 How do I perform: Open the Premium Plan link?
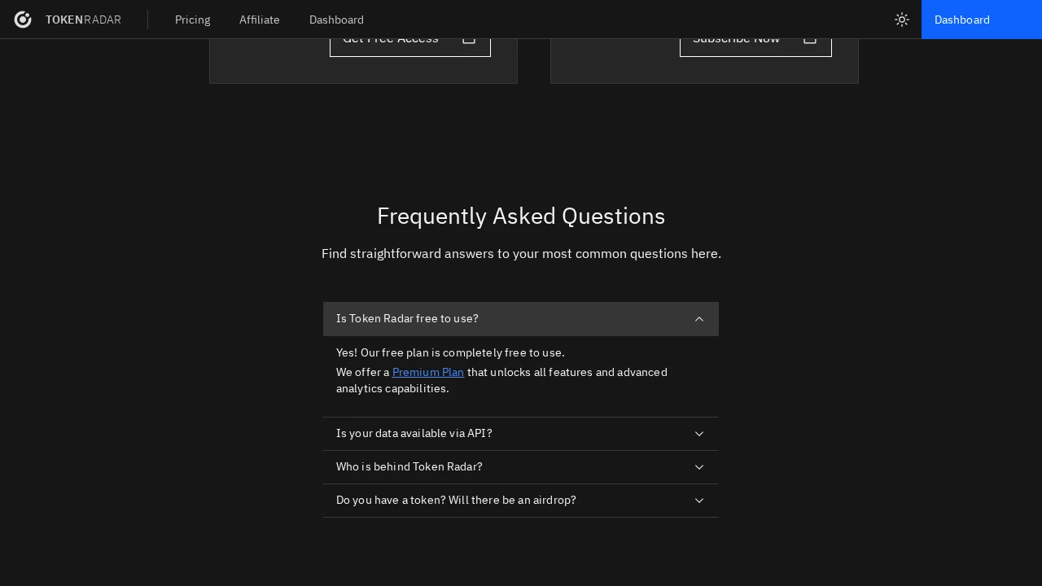tap(428, 372)
